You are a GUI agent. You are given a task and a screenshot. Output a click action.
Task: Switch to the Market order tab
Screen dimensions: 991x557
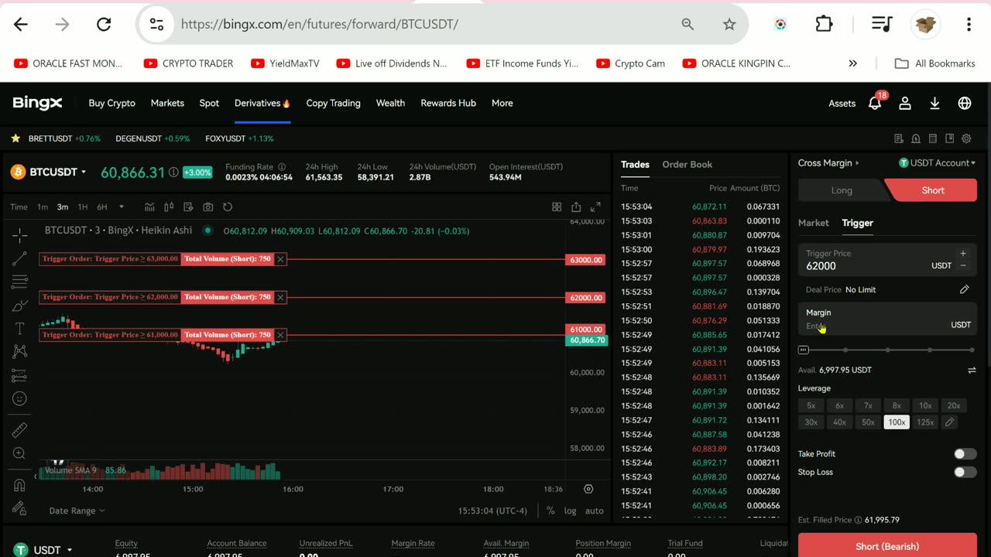(813, 223)
